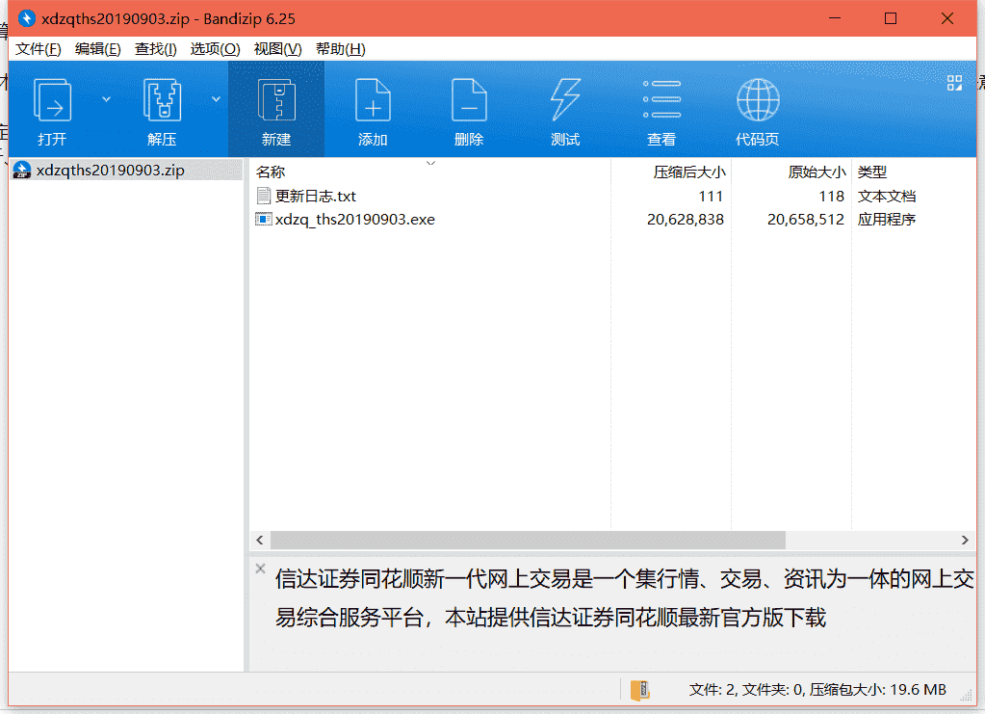Expand the Extract (解压) dropdown arrow
The width and height of the screenshot is (985, 714).
click(x=216, y=99)
